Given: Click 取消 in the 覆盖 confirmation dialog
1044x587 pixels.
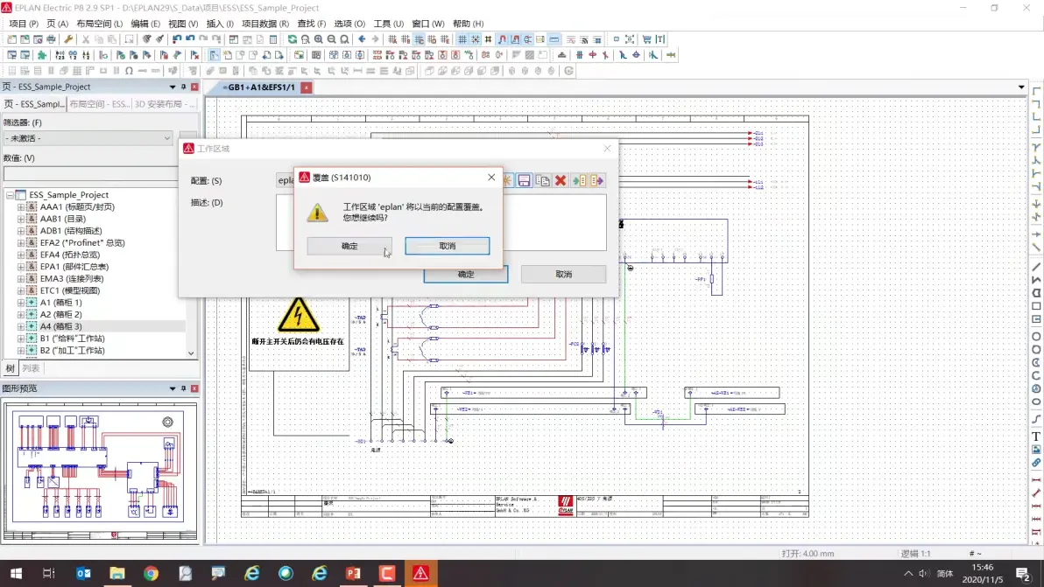Looking at the screenshot, I should pyautogui.click(x=448, y=246).
